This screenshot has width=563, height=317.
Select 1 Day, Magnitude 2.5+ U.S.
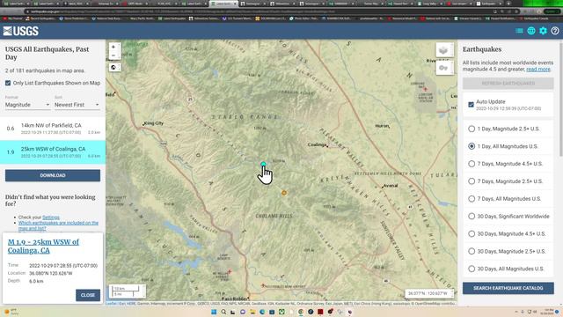click(x=472, y=129)
